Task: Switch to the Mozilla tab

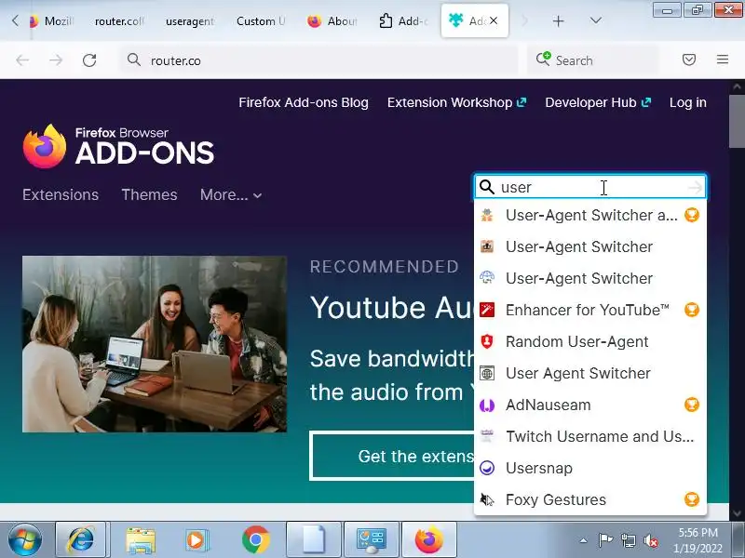Action: (x=51, y=20)
